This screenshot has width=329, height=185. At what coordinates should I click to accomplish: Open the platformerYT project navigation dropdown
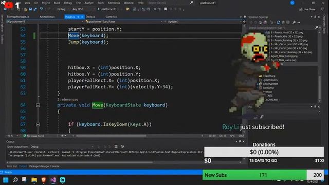pos(45,22)
